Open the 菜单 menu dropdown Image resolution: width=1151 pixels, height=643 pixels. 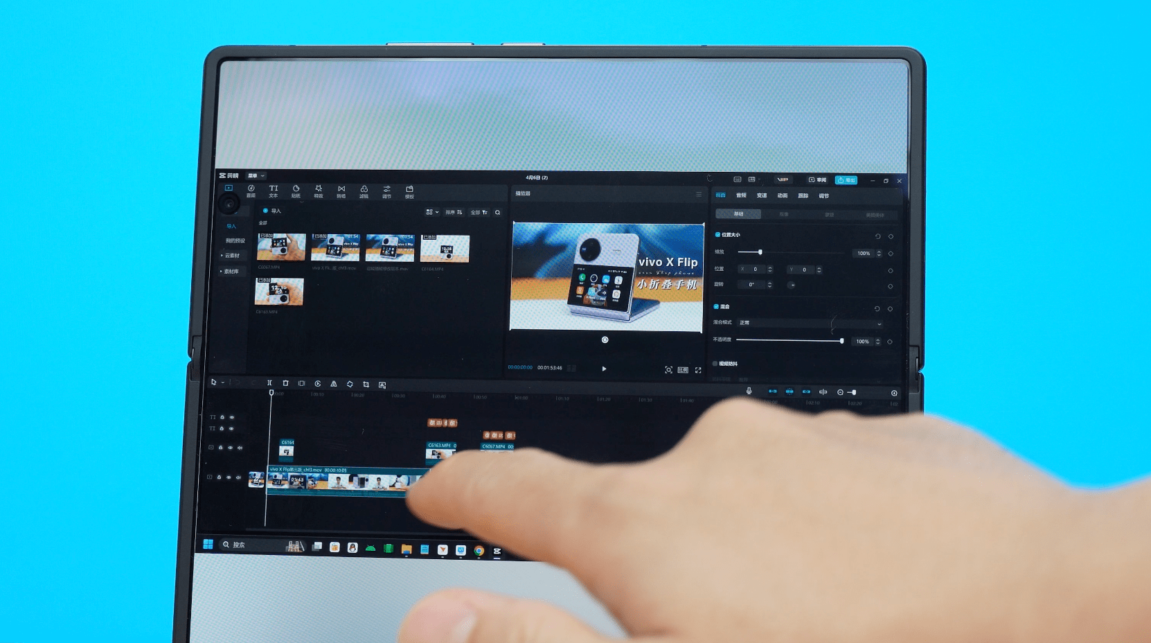[x=256, y=176]
